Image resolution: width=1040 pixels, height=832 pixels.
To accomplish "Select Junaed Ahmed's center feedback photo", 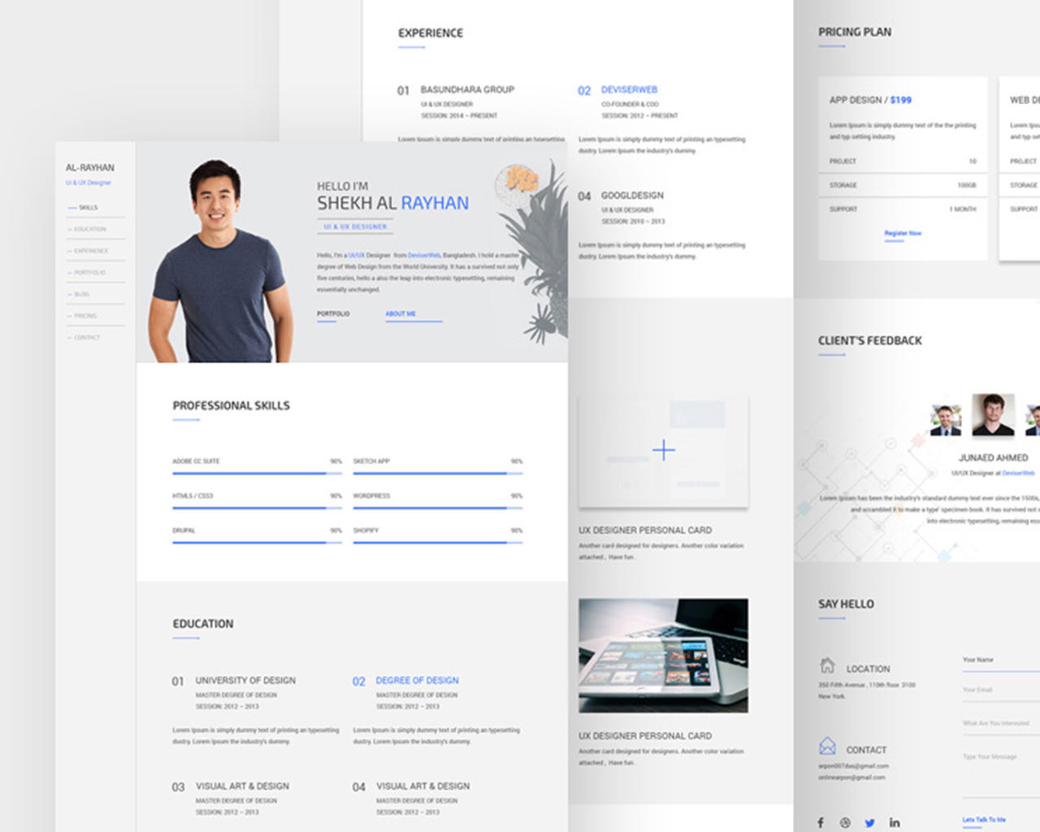I will tap(993, 414).
